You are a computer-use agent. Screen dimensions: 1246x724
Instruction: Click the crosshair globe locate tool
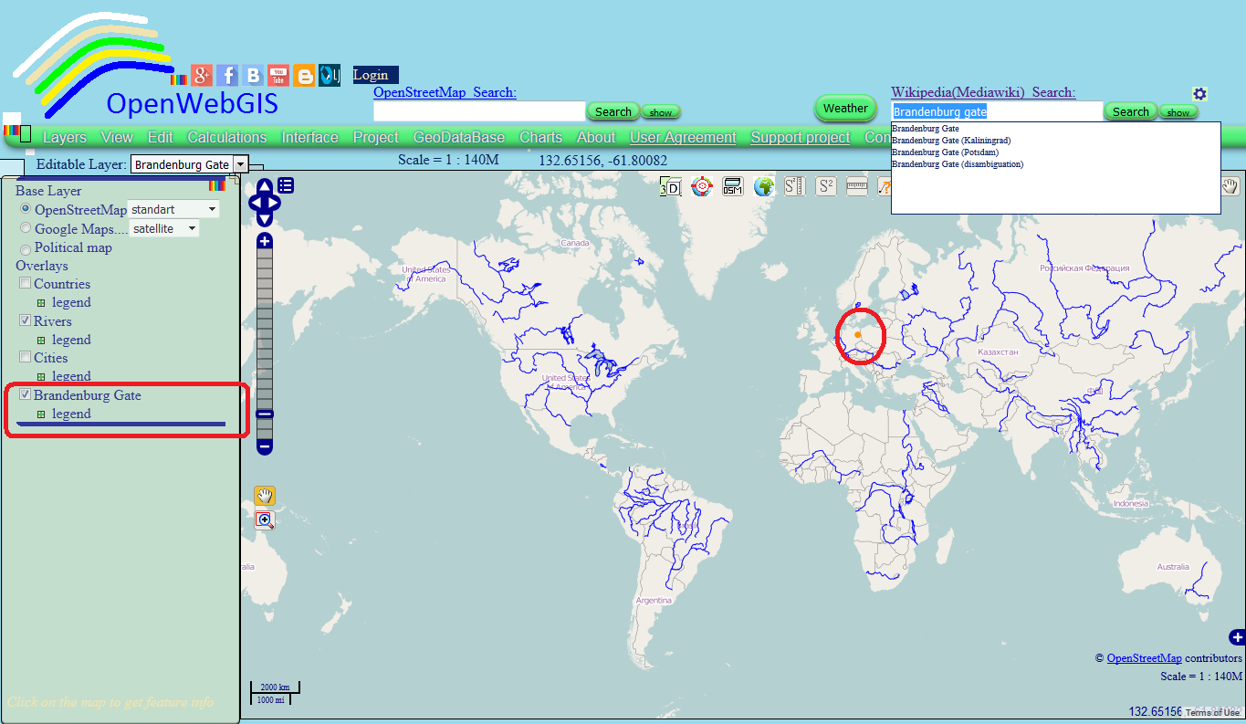[701, 186]
